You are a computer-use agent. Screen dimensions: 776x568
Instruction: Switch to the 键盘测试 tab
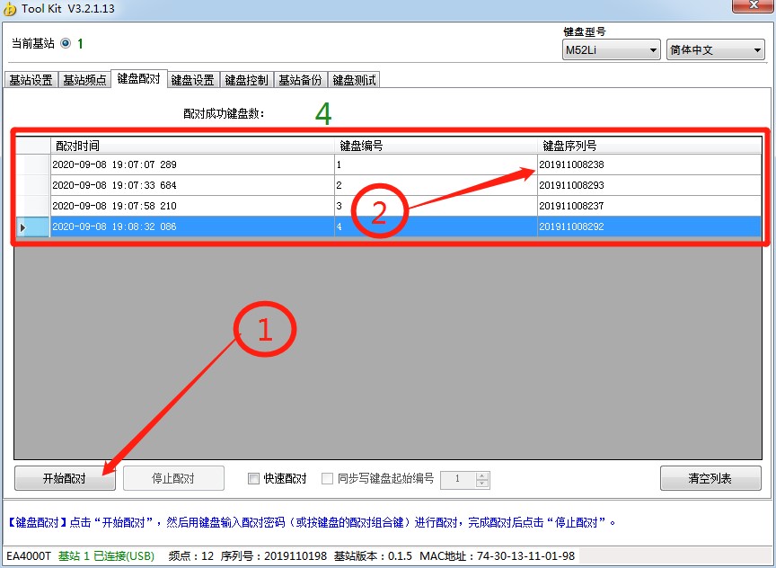354,80
